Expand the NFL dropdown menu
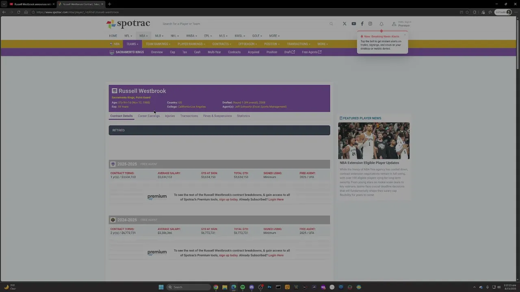This screenshot has height=292, width=520. coord(128,36)
